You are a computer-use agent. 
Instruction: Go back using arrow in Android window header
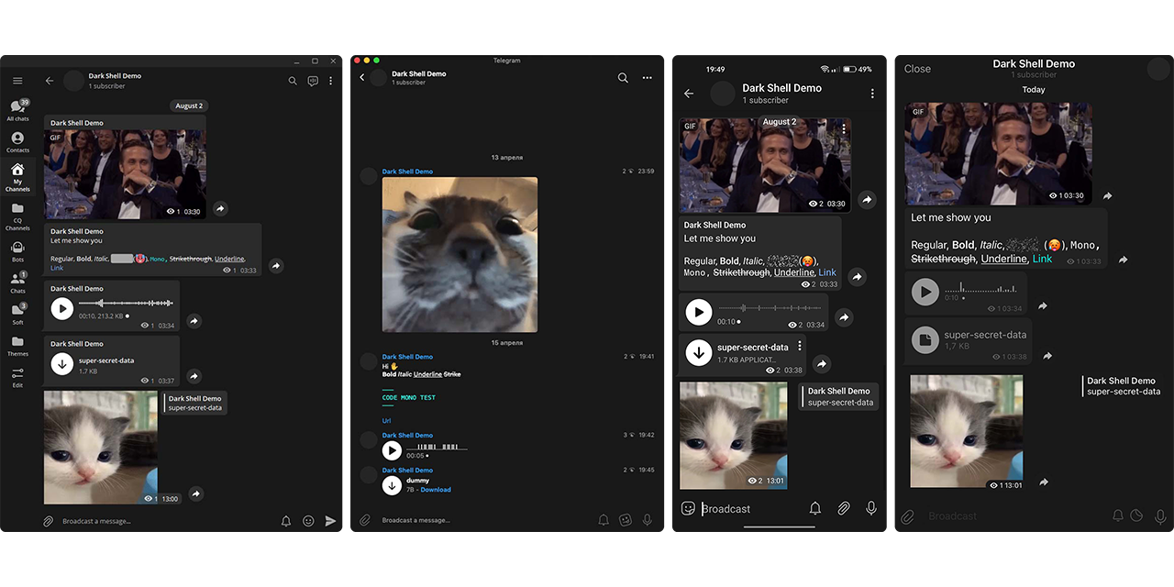click(x=689, y=94)
